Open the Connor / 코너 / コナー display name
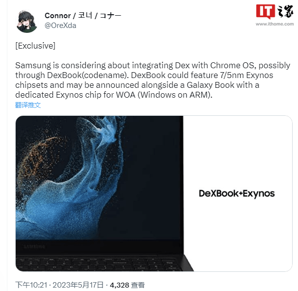 point(83,15)
